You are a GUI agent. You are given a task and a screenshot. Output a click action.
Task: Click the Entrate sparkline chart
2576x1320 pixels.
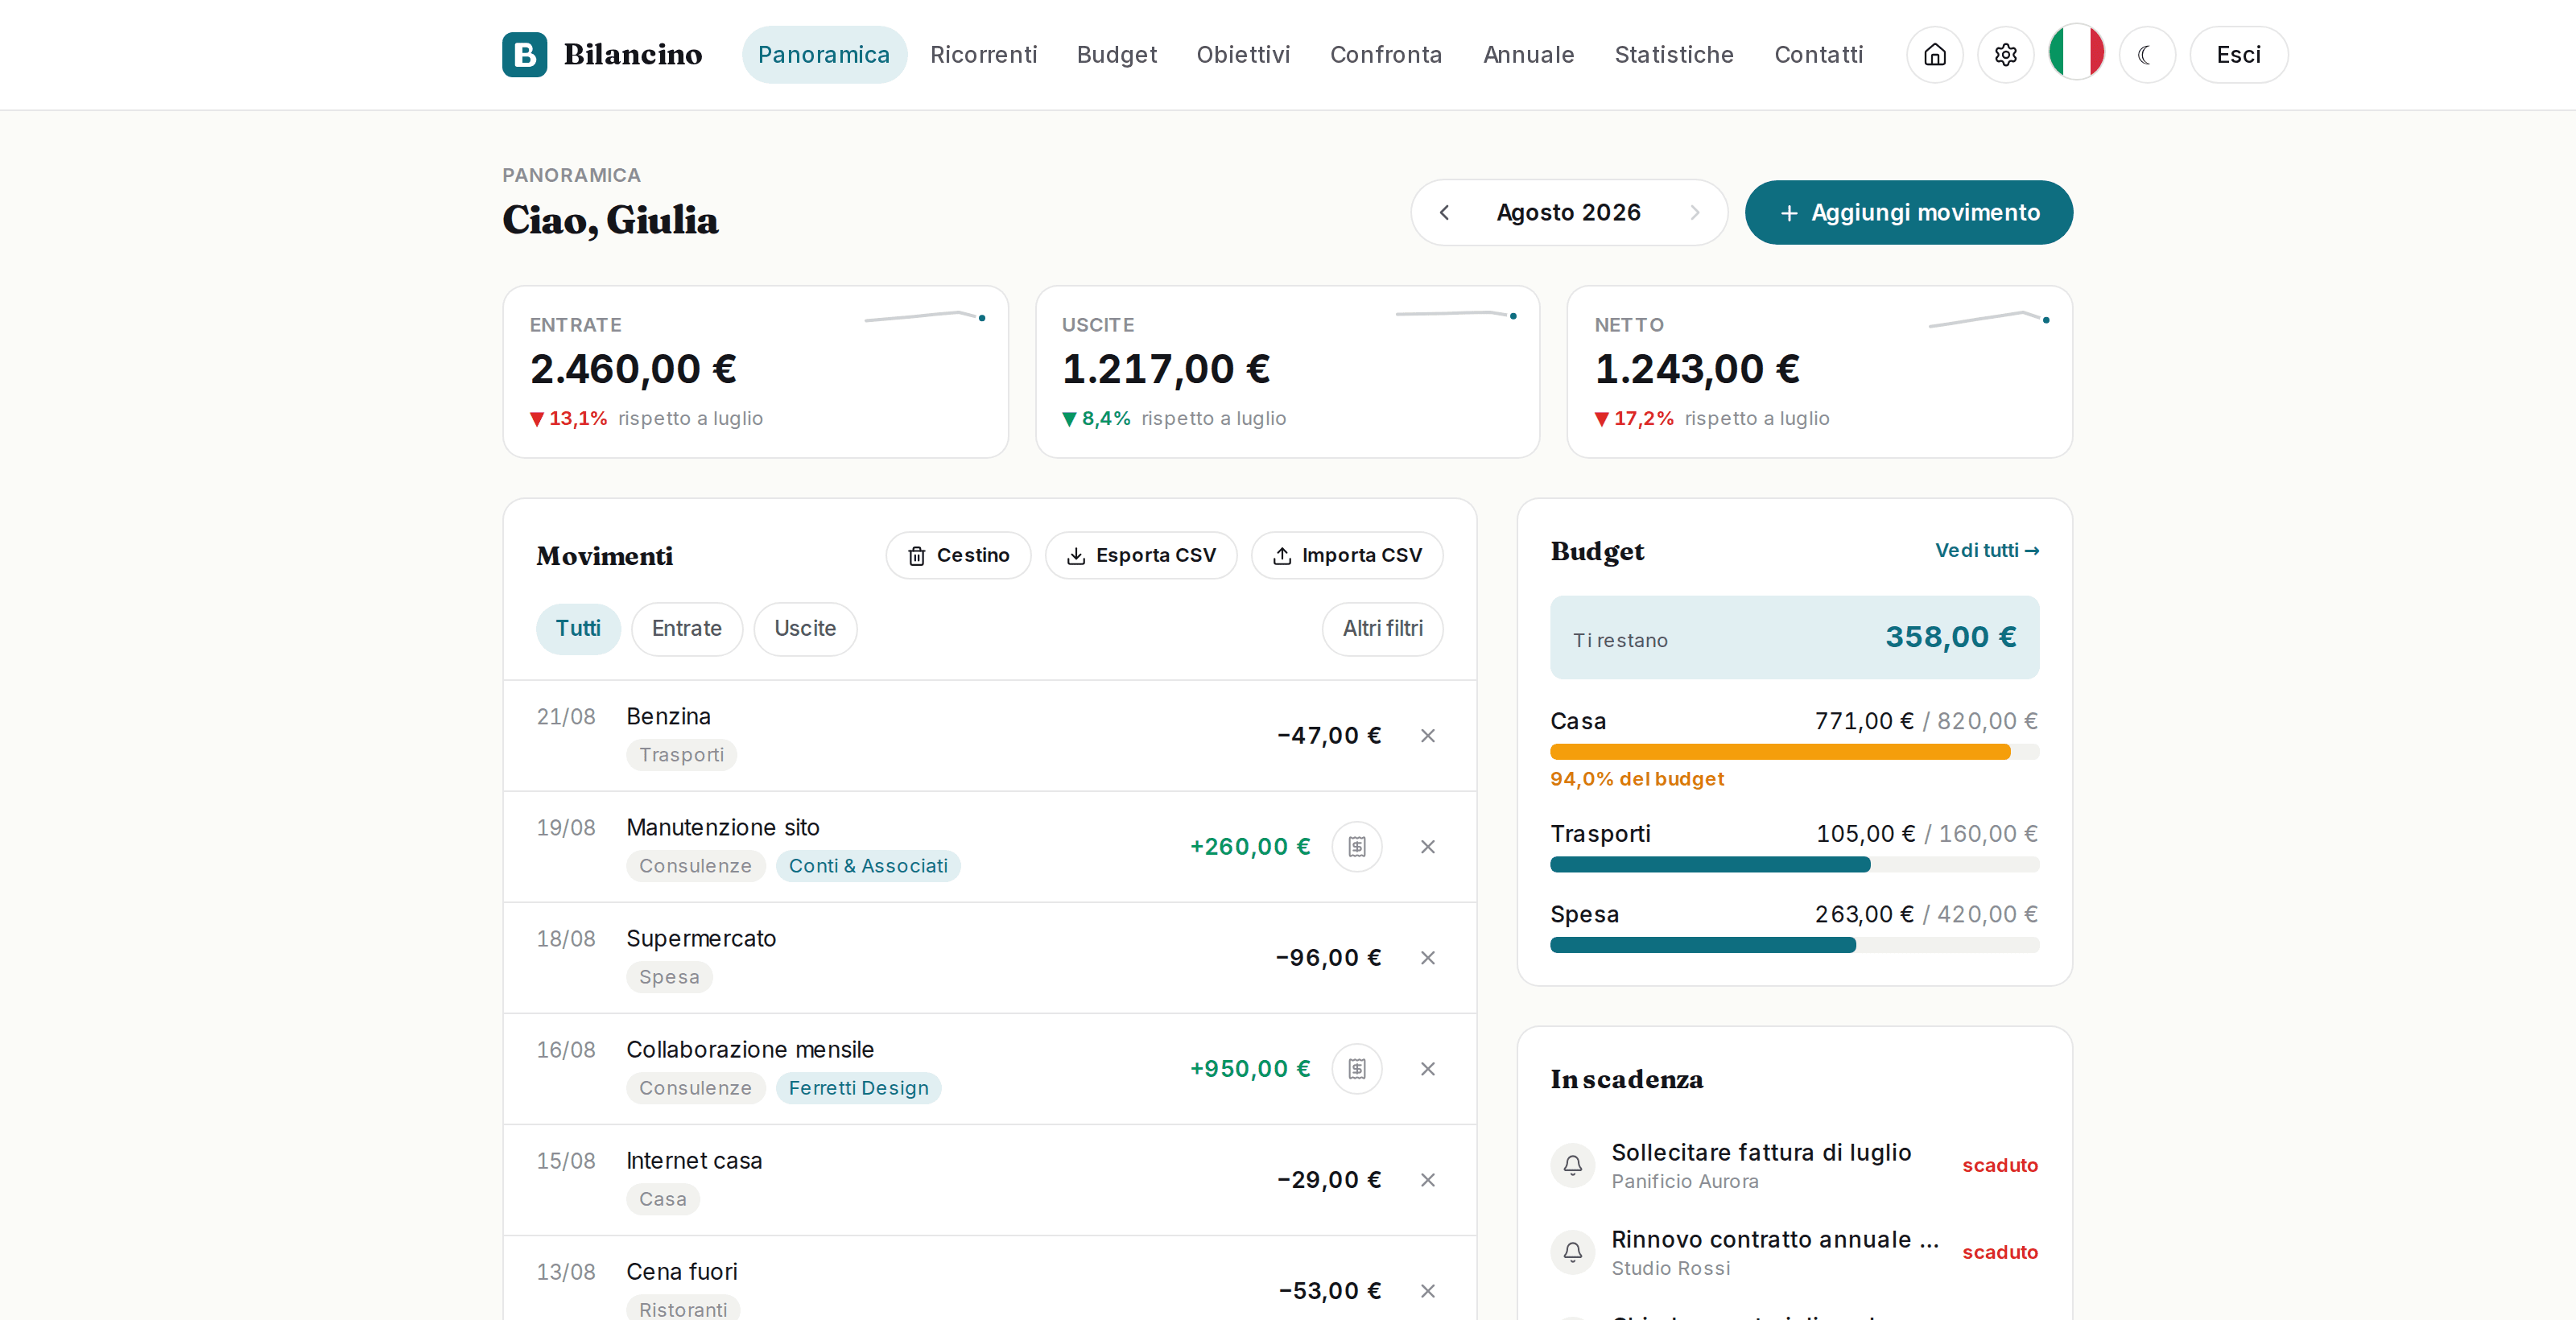[x=925, y=317]
